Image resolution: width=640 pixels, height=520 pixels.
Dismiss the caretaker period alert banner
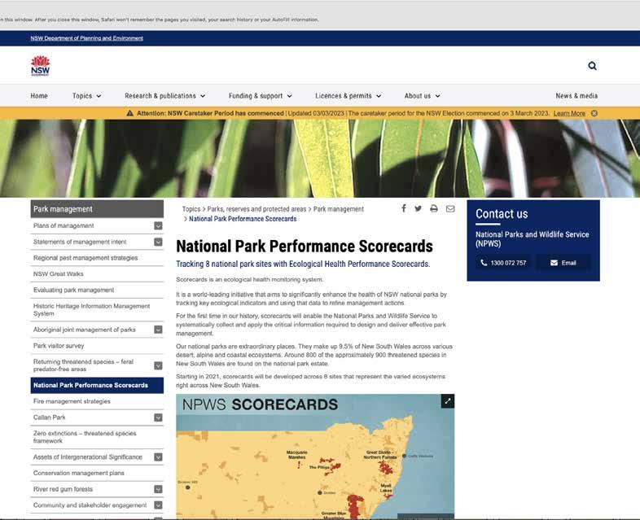click(594, 113)
